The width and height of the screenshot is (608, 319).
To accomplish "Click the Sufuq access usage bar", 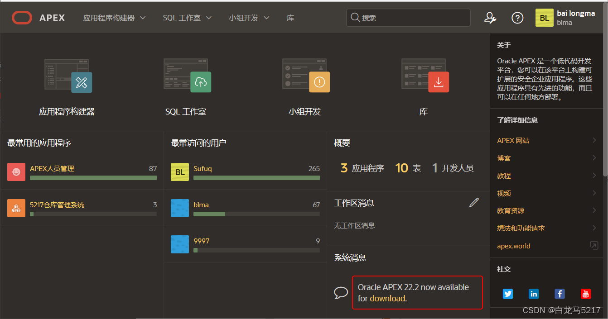I will point(256,178).
